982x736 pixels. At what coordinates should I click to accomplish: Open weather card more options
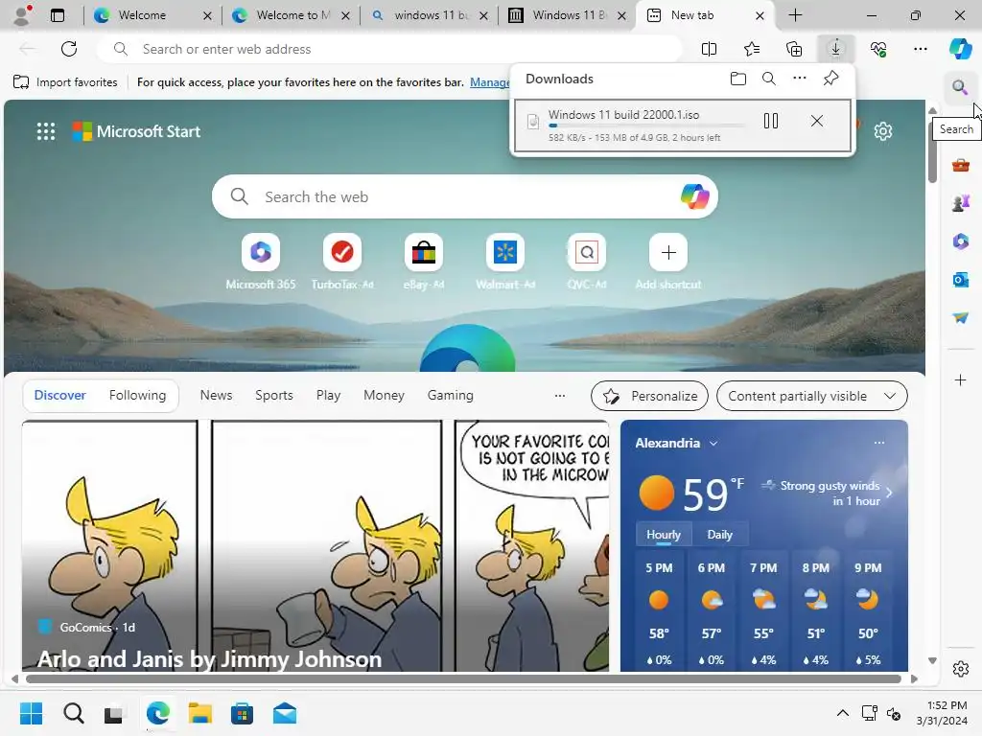879,443
